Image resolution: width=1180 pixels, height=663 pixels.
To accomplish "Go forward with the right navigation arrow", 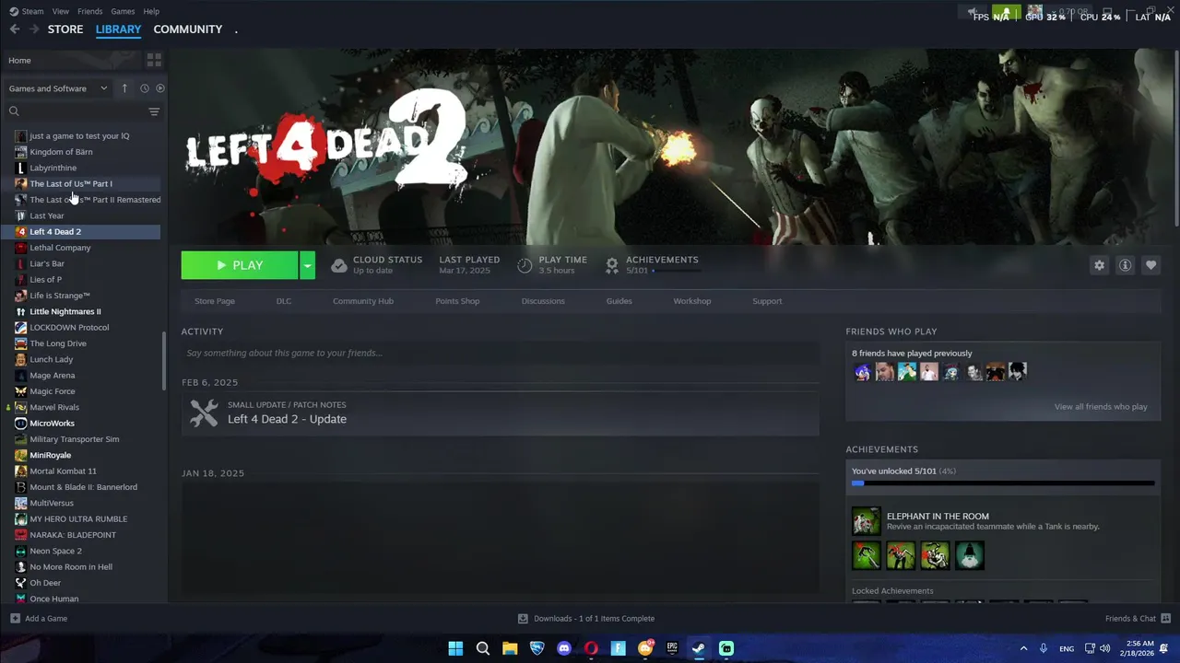I will pyautogui.click(x=34, y=29).
